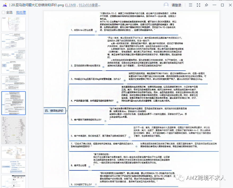The width and height of the screenshot is (233, 188).
Task: Click the 请登录 login link
Action: pos(176,5)
